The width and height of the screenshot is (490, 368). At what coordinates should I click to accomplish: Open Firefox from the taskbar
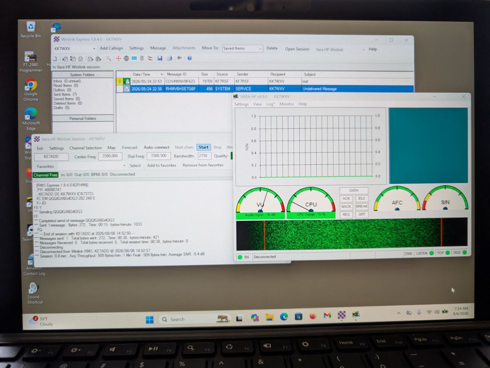click(313, 316)
